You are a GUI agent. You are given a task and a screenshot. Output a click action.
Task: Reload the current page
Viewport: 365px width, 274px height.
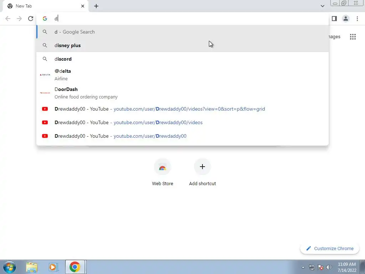pos(31,19)
